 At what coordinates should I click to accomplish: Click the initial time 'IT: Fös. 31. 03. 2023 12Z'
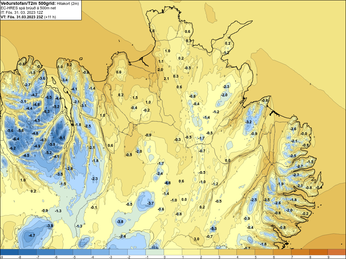pos(22,12)
